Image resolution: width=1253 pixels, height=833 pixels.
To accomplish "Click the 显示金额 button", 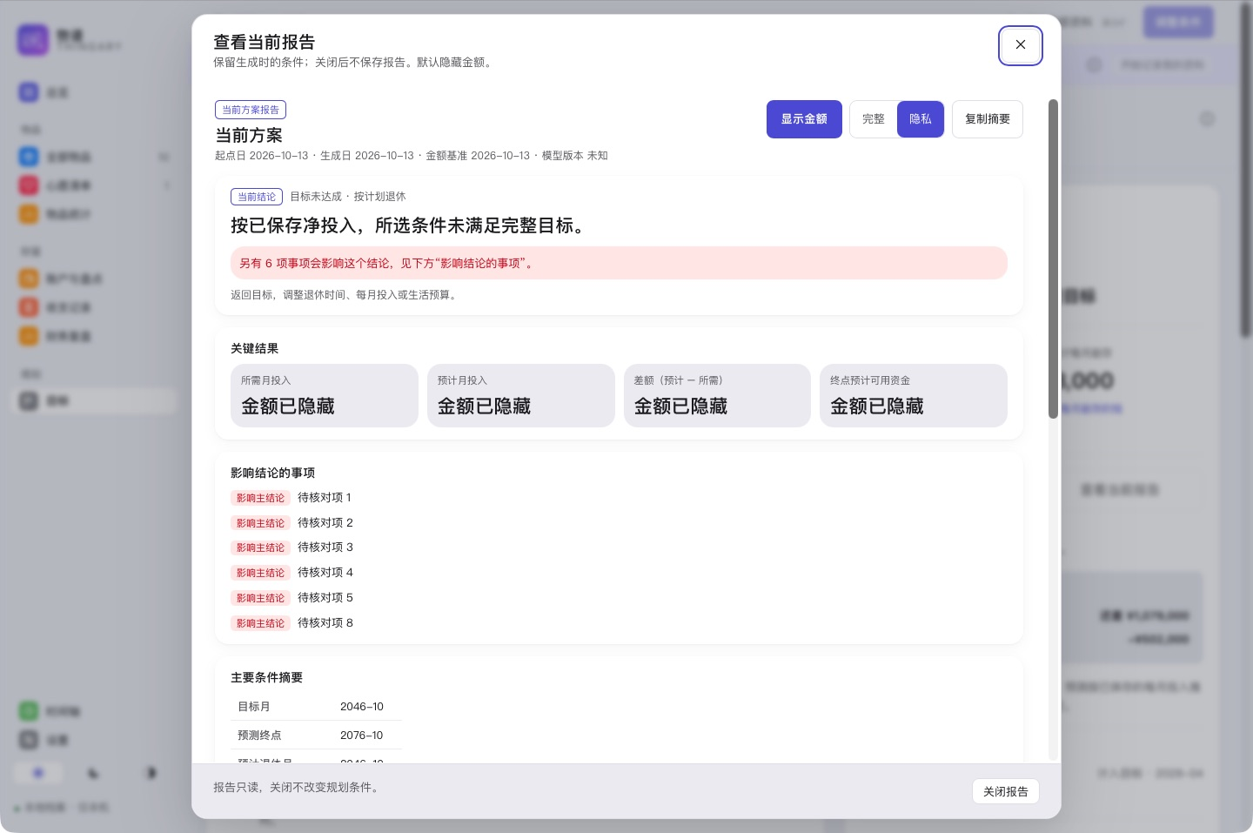I will [804, 119].
